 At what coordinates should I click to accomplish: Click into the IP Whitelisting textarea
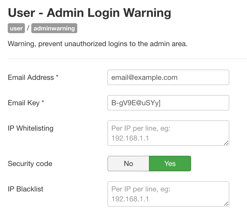pos(168,133)
